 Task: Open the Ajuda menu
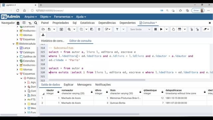tap(81, 17)
